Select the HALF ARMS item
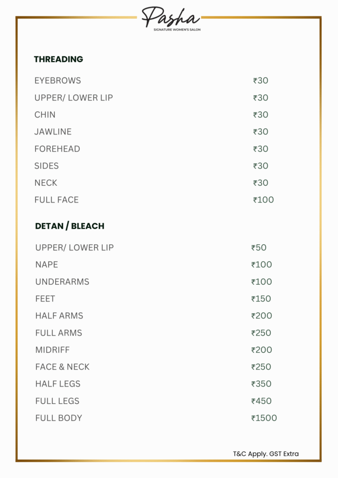338x478 pixels. (x=59, y=316)
